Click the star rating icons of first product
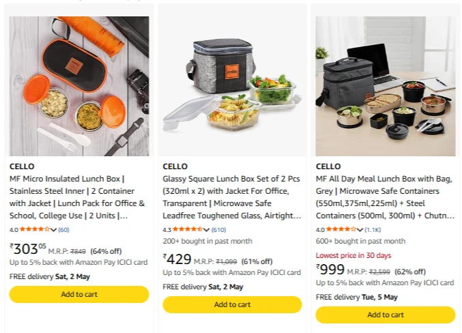462x333 pixels. click(x=34, y=230)
